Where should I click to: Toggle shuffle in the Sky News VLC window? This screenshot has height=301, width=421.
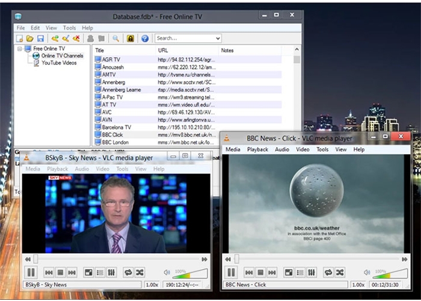click(140, 273)
